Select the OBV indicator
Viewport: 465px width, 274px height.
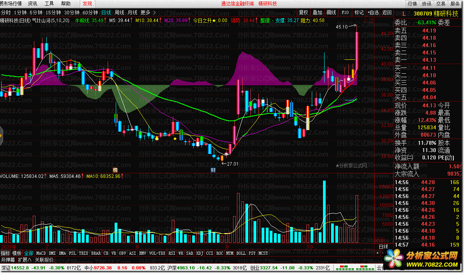pyautogui.click(x=122, y=253)
